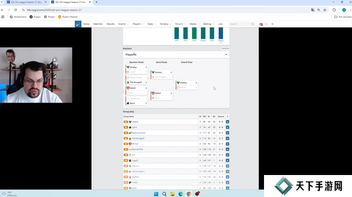Collapse the Playoffs bracket panel
This screenshot has height=197, width=352.
226,55
